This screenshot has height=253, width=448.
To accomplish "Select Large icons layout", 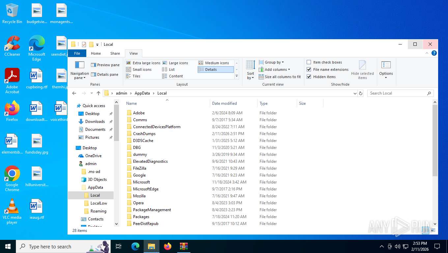I will coord(175,63).
